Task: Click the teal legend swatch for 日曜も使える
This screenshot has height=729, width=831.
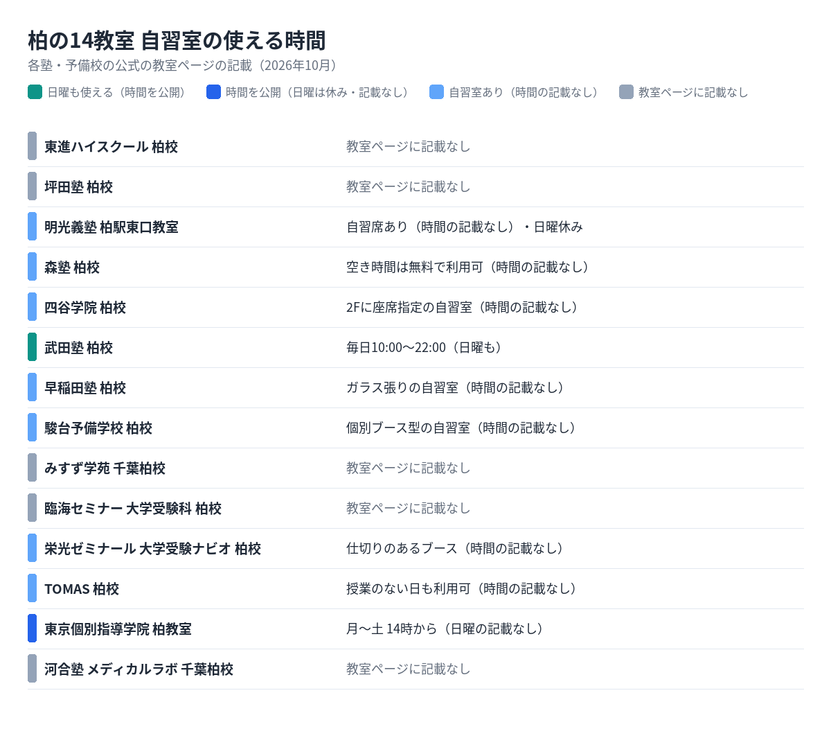Action: point(35,92)
